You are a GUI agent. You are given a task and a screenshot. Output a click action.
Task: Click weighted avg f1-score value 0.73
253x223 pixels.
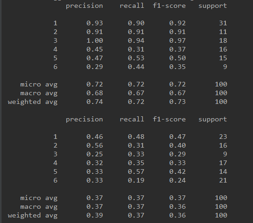pos(178,102)
